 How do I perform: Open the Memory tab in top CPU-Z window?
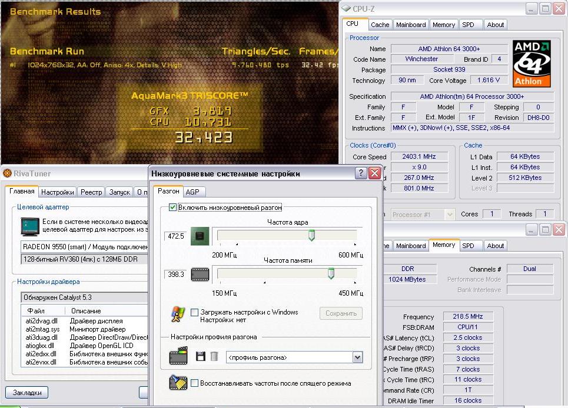coord(444,25)
